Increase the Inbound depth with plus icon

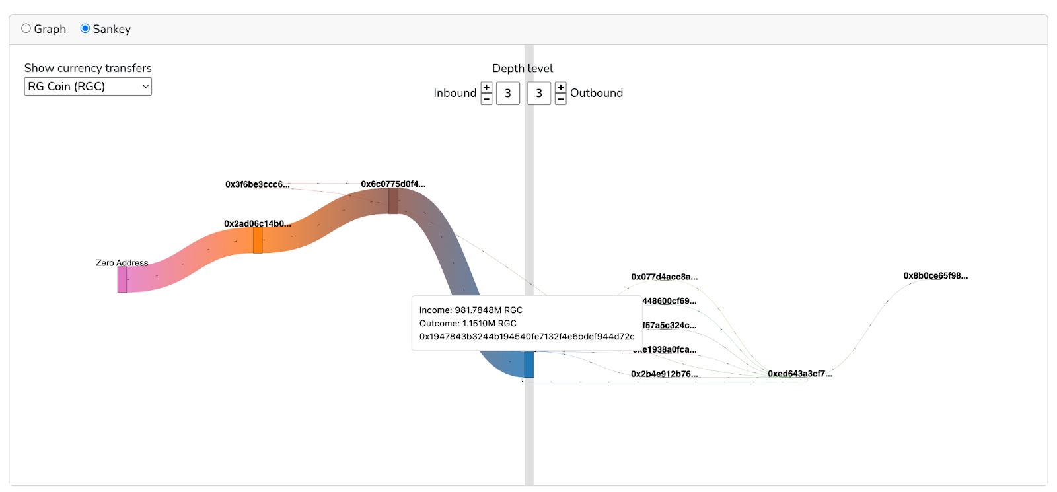[486, 88]
